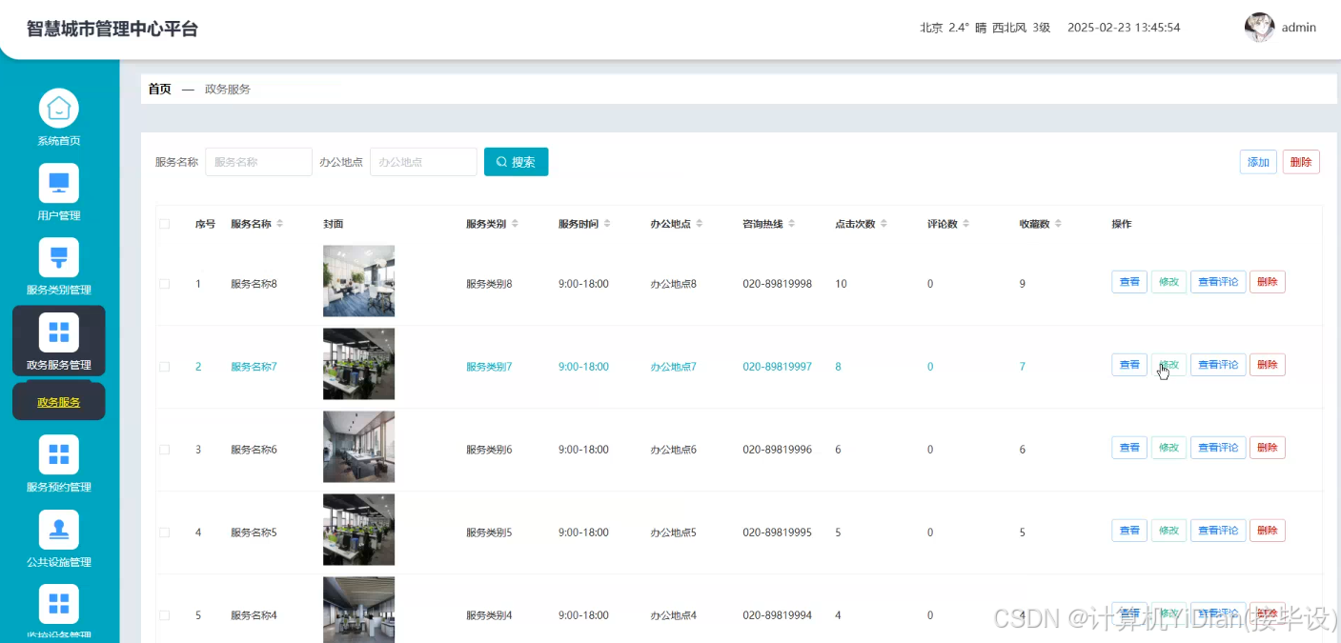
Task: Open the 服务预约管理 grid icon
Action: 59,454
